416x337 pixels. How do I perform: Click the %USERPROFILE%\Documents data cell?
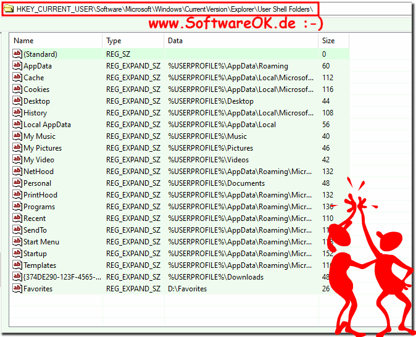(x=216, y=183)
